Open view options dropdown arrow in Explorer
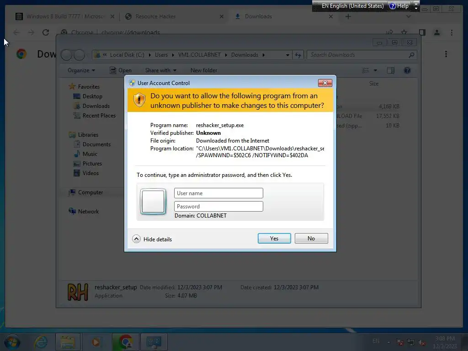The image size is (468, 351). coord(375,70)
